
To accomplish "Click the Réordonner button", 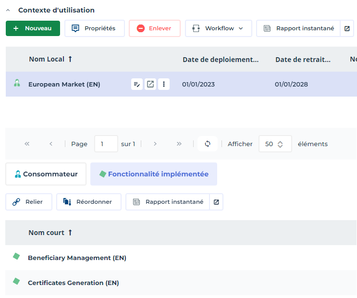I will pyautogui.click(x=88, y=202).
